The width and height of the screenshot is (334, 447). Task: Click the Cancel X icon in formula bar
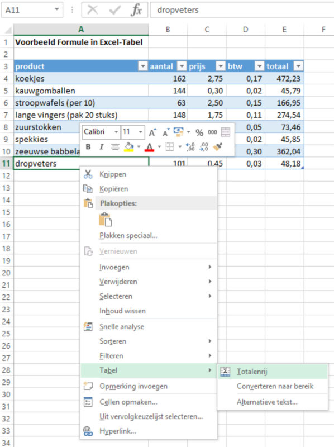[93, 10]
